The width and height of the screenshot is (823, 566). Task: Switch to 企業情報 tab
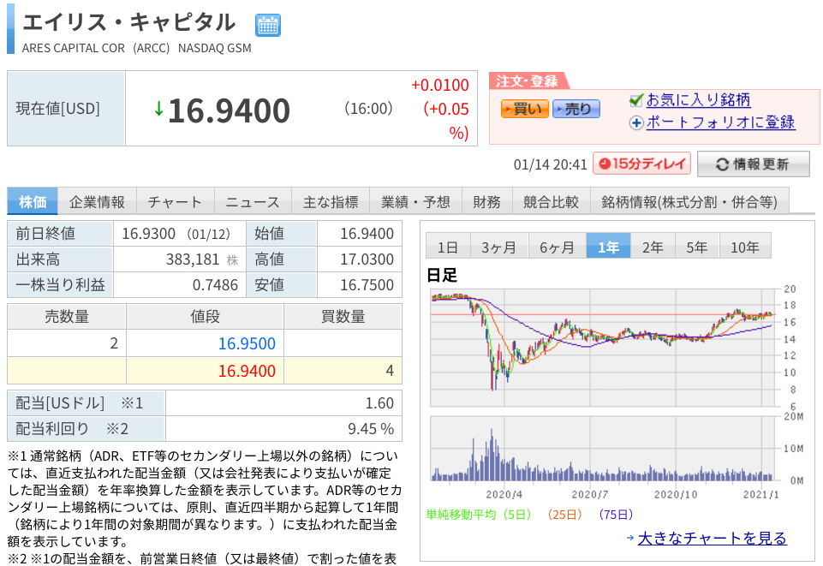click(x=97, y=201)
